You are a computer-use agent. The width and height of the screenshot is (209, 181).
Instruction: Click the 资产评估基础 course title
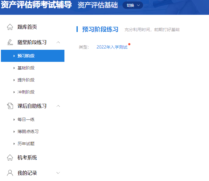point(98,5)
